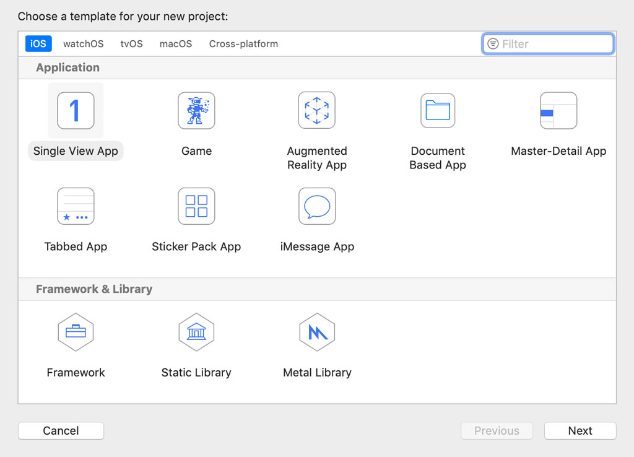Click the filter funnel icon in search field

[x=493, y=43]
